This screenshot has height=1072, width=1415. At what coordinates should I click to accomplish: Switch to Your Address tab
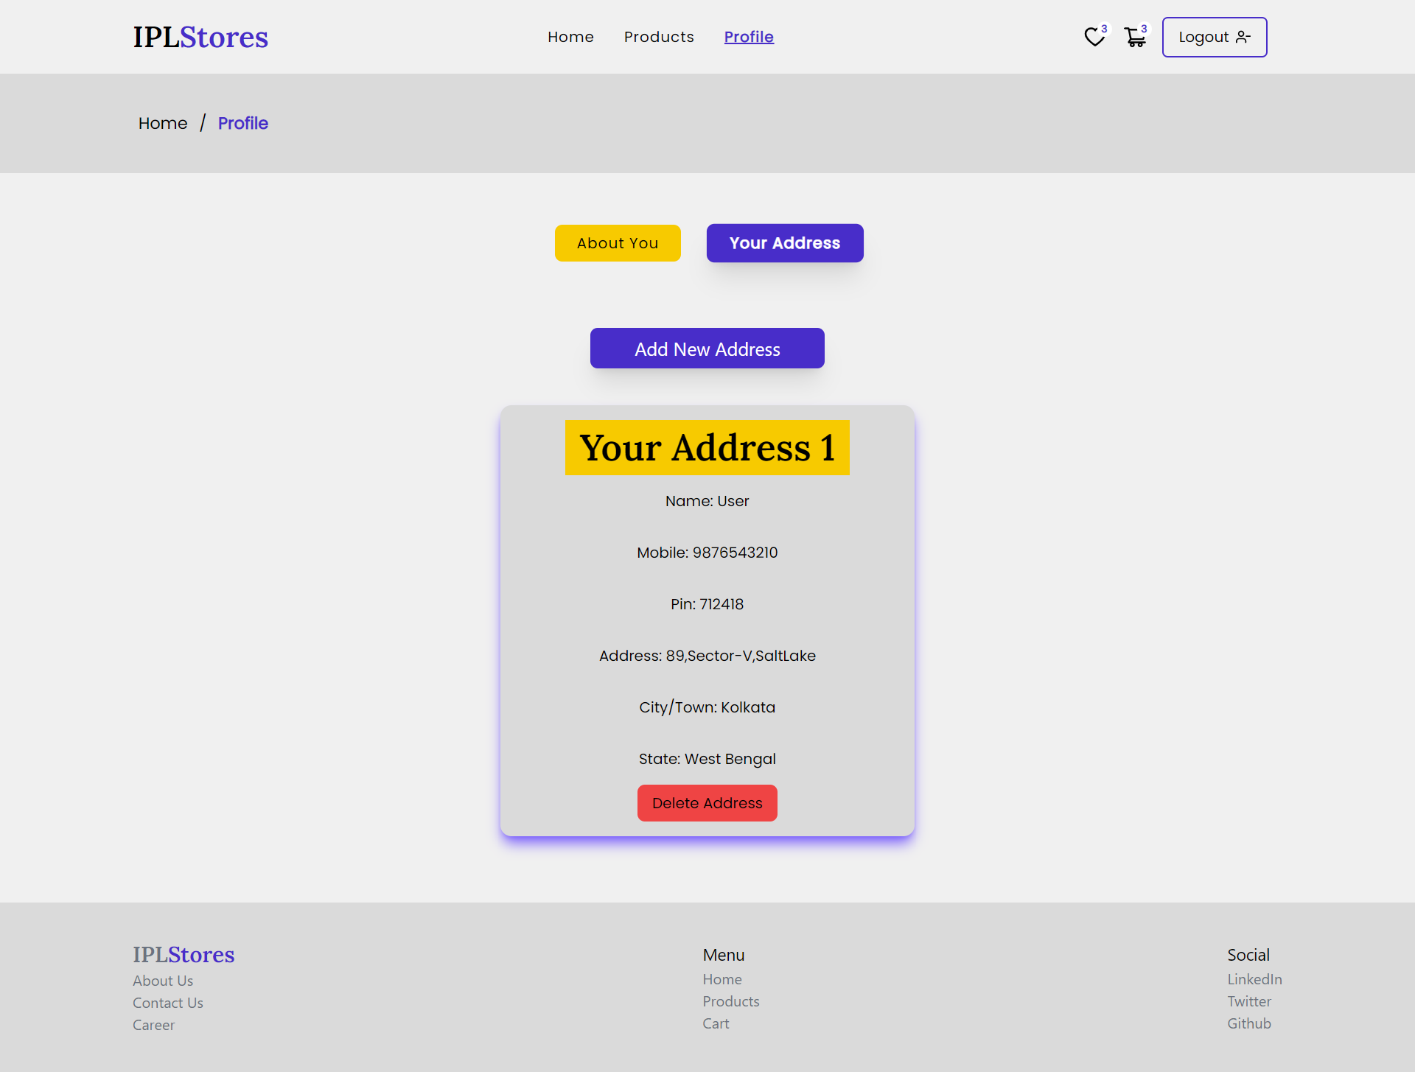(x=785, y=243)
